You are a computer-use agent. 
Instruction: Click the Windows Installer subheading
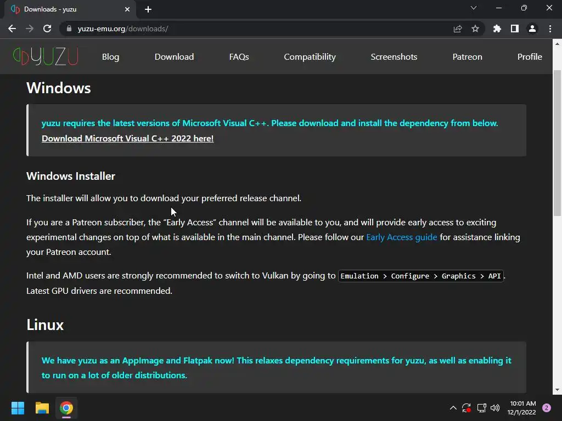[x=71, y=176]
